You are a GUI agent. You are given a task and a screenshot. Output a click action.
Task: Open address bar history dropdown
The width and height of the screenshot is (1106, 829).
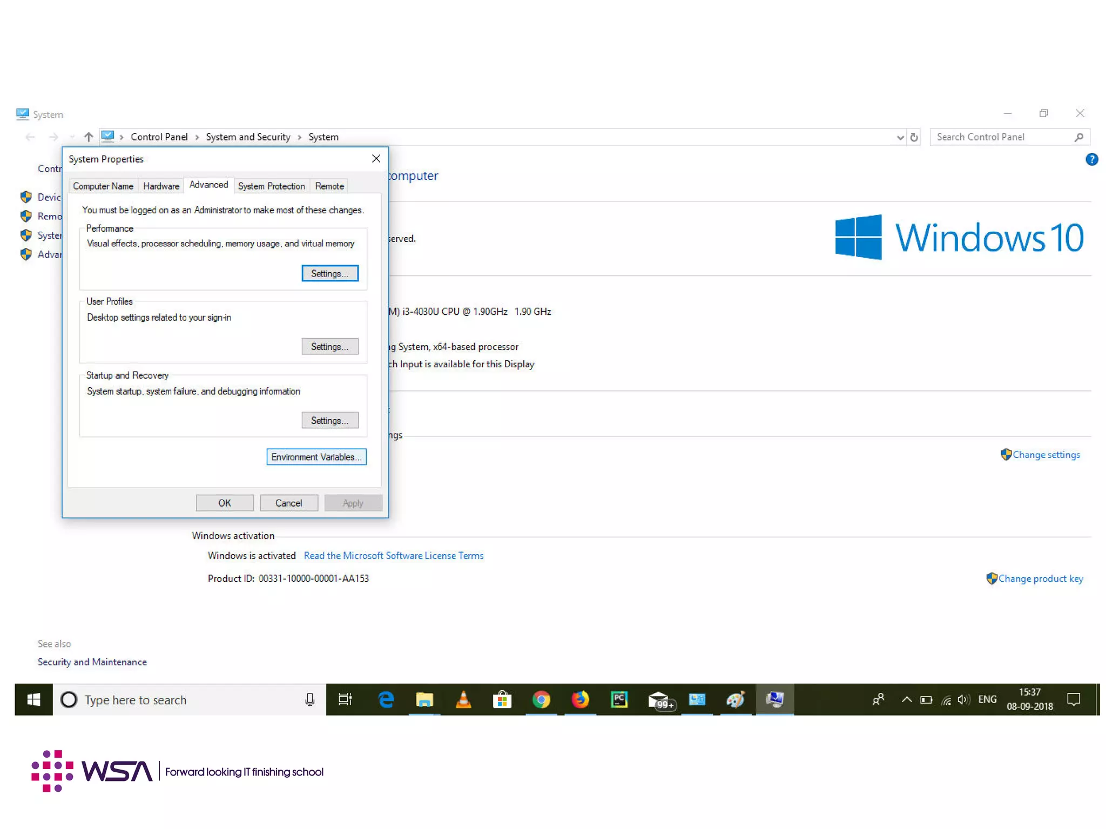click(900, 138)
